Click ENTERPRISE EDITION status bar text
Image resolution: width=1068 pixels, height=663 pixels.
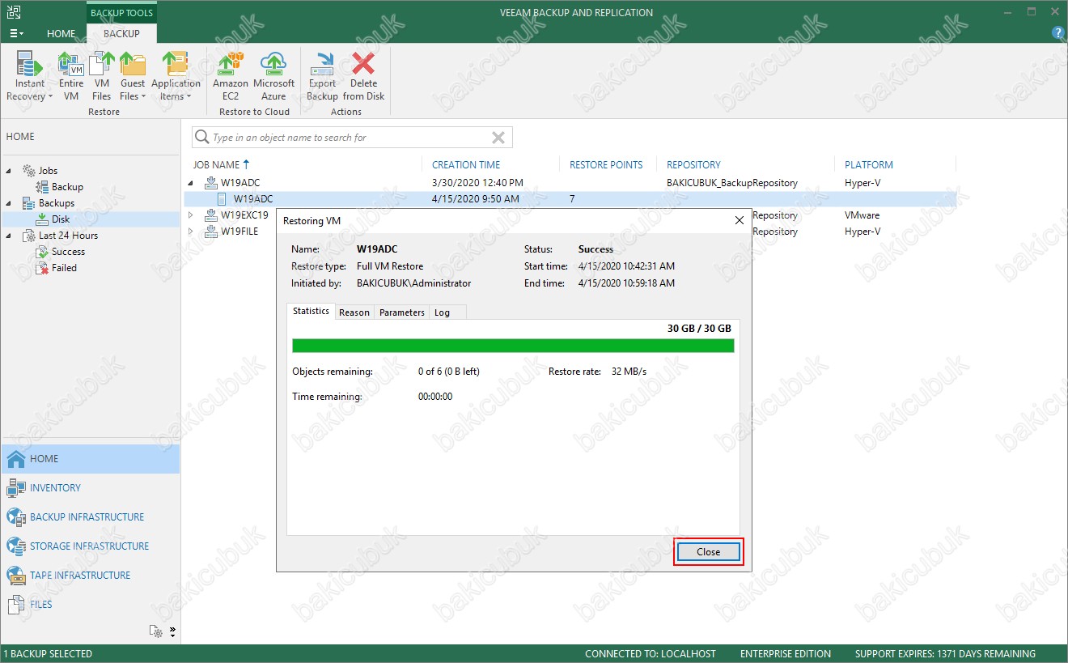[x=786, y=654]
